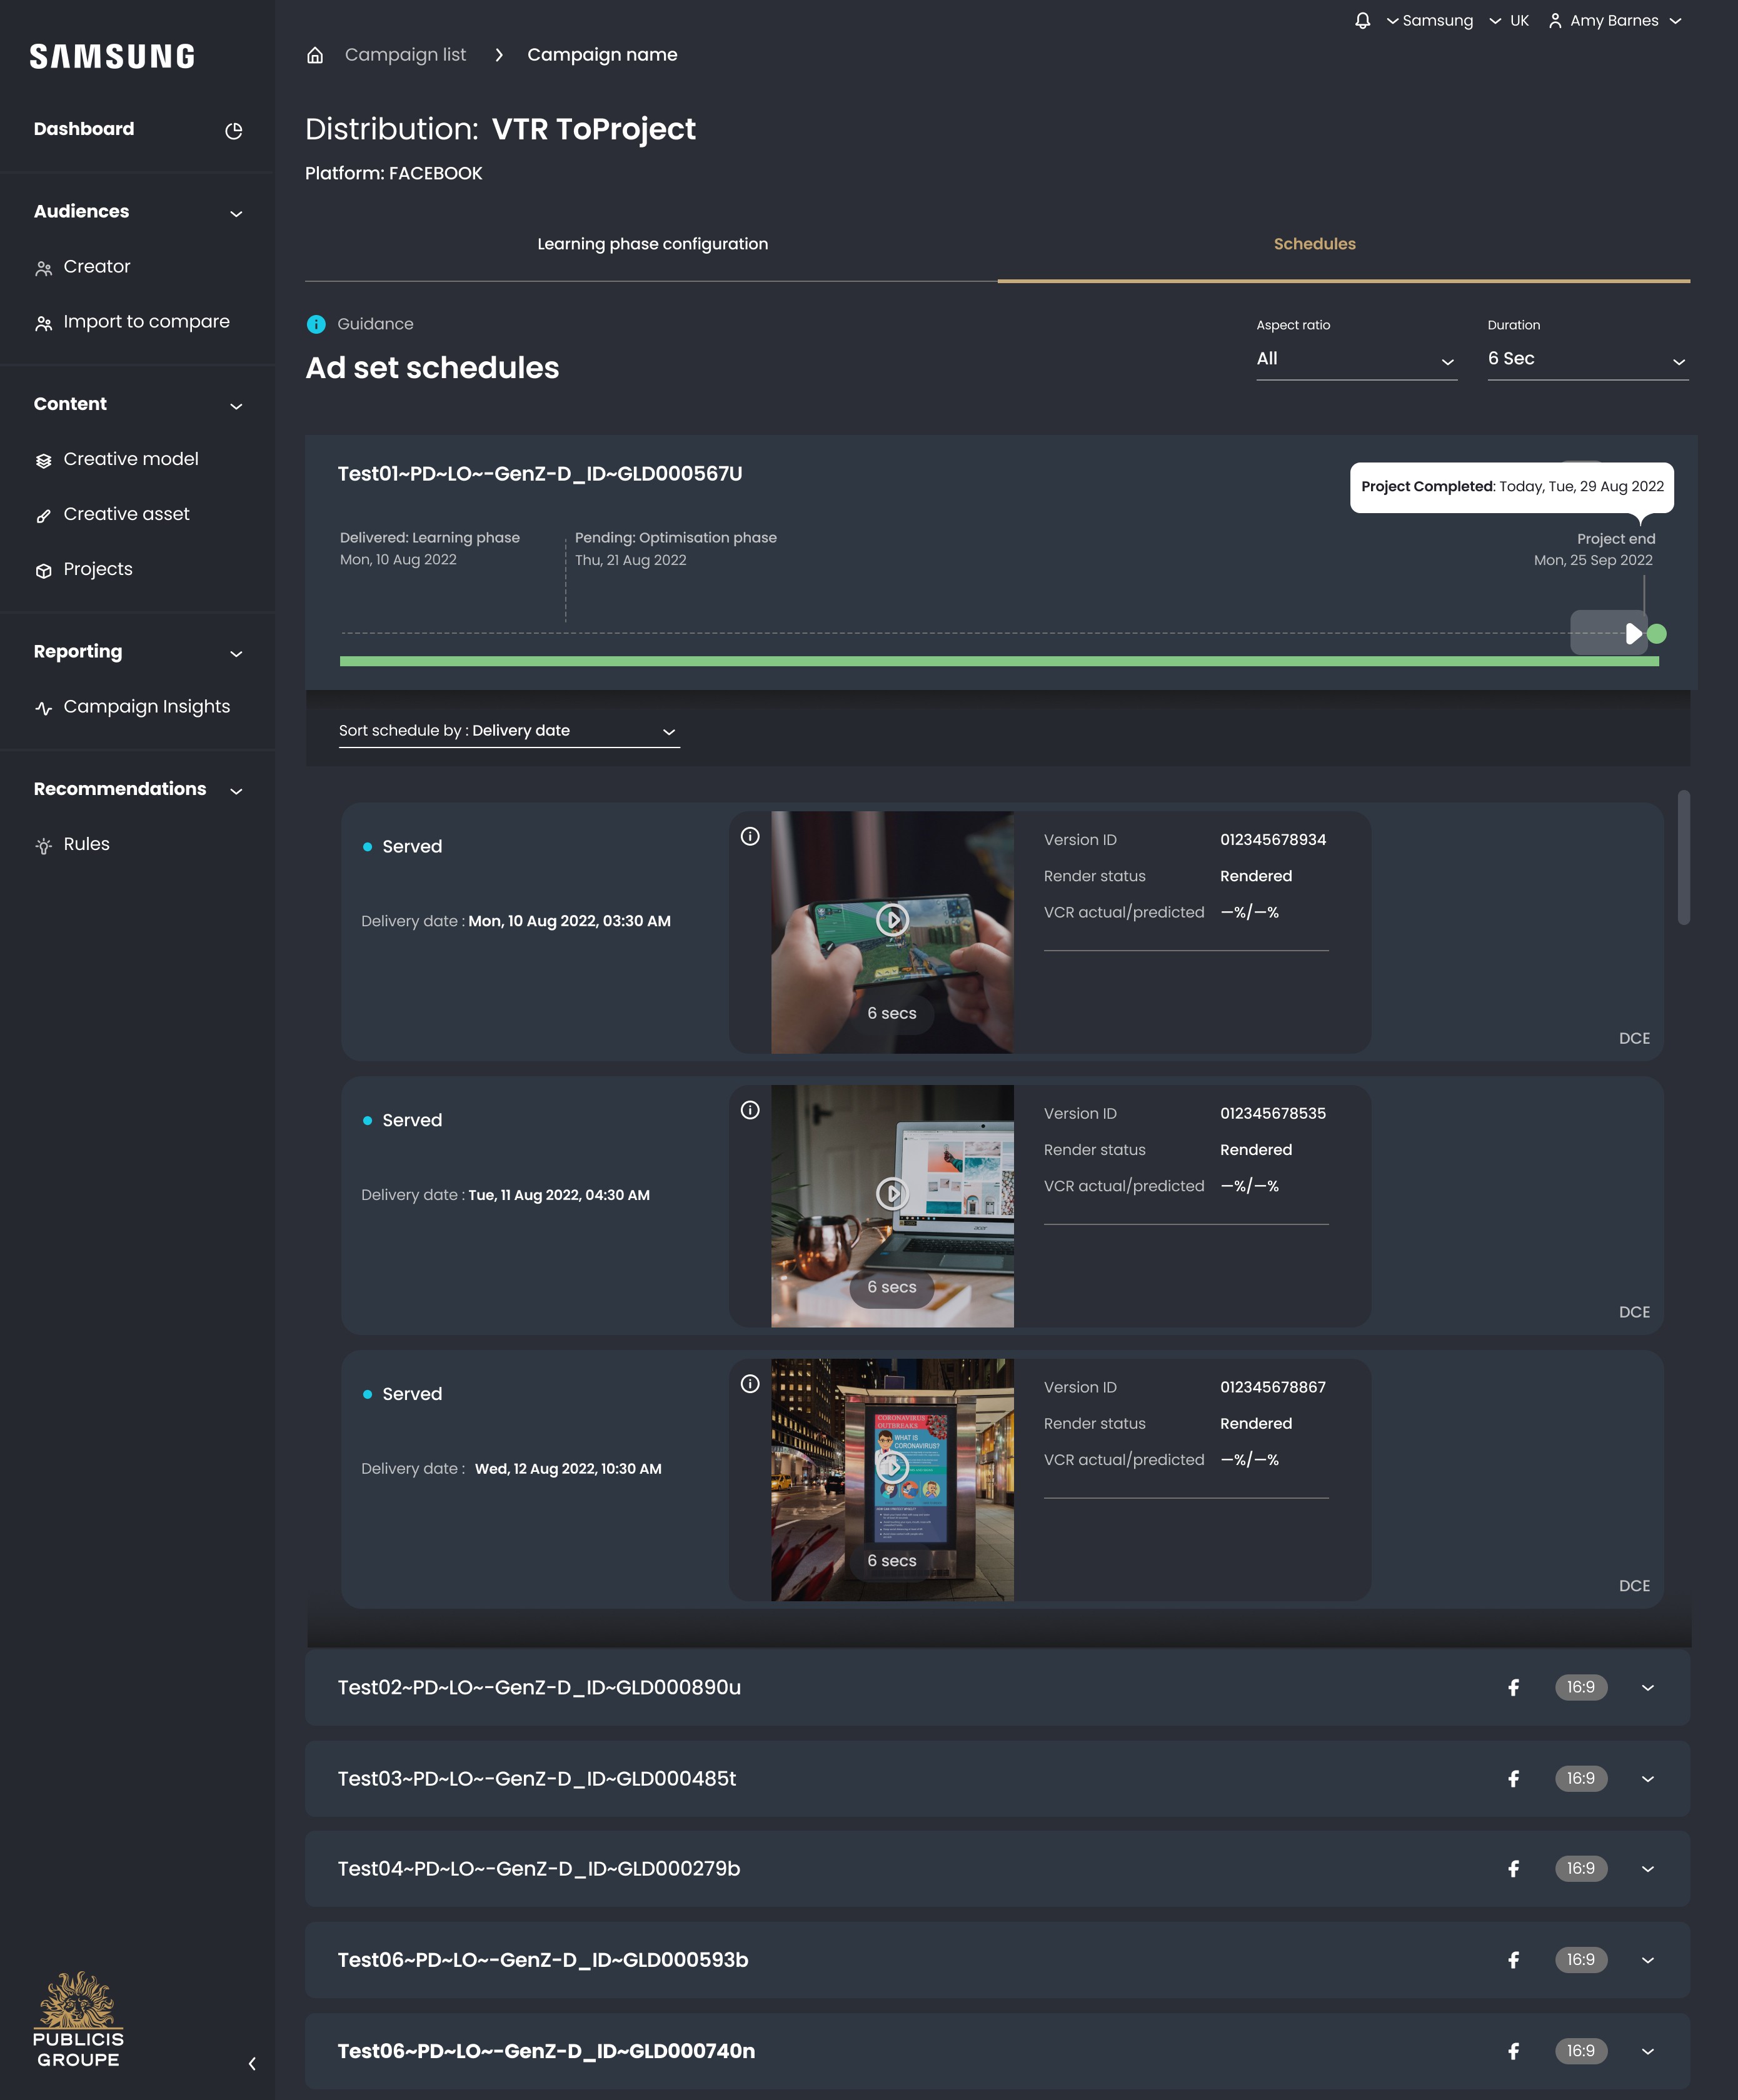The height and width of the screenshot is (2100, 1738).
Task: Click the Dashboard chart icon
Action: (234, 131)
